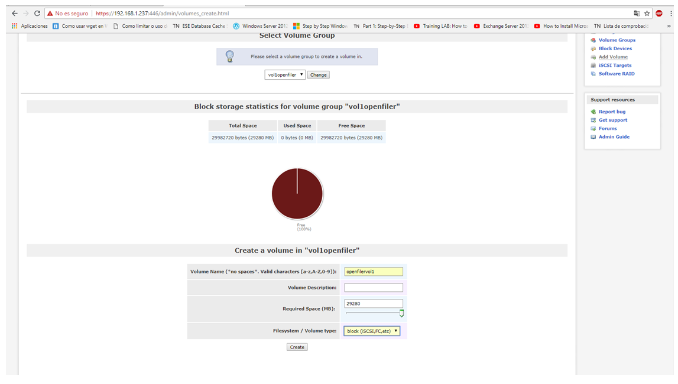The image size is (678, 384).
Task: Click the Free Space column header
Action: [x=352, y=126]
